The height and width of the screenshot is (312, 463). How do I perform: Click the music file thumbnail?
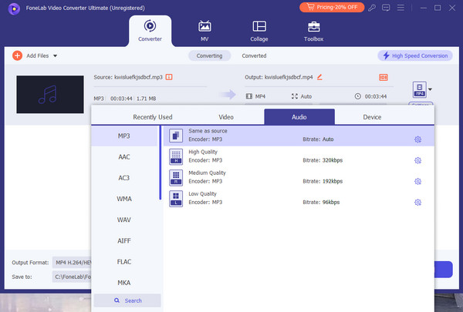point(50,94)
